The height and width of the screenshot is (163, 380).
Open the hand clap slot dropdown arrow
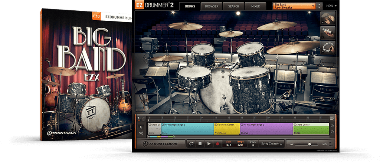322,23
